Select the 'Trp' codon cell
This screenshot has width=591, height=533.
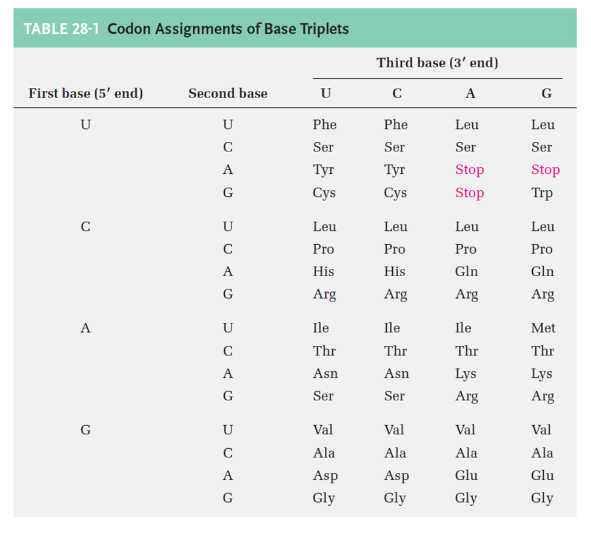(x=542, y=193)
